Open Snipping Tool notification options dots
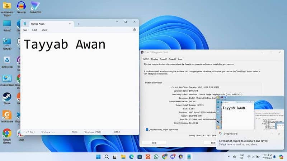287x161 pixels. coord(272,134)
